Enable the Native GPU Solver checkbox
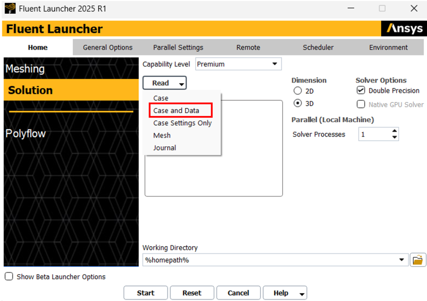This screenshot has width=427, height=301. [x=361, y=104]
